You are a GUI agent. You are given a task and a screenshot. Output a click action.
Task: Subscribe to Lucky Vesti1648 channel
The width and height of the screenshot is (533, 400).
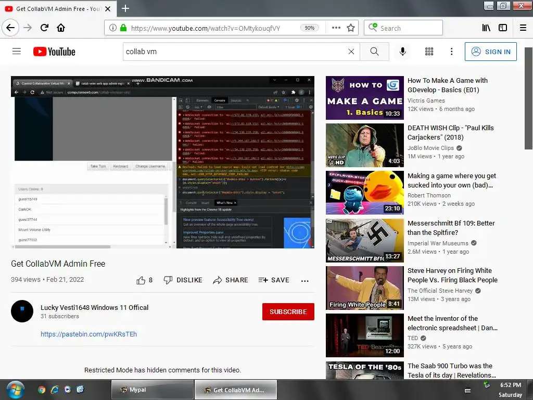[288, 311]
